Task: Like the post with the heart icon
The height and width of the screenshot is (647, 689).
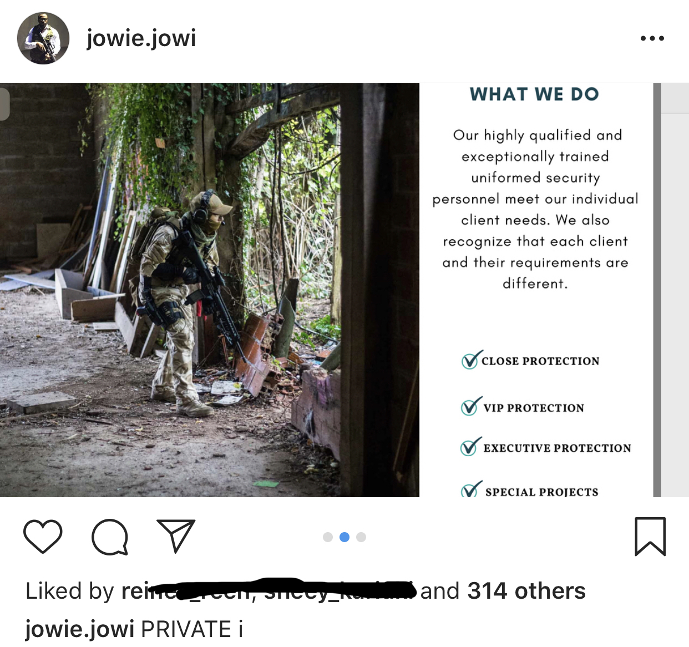Action: (43, 537)
